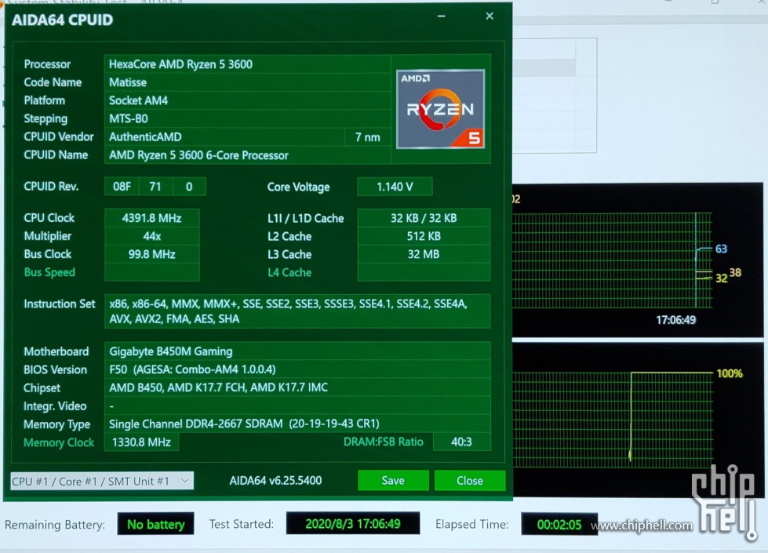The image size is (768, 553).
Task: Click the CPUID Rev. value 71
Action: (x=155, y=187)
